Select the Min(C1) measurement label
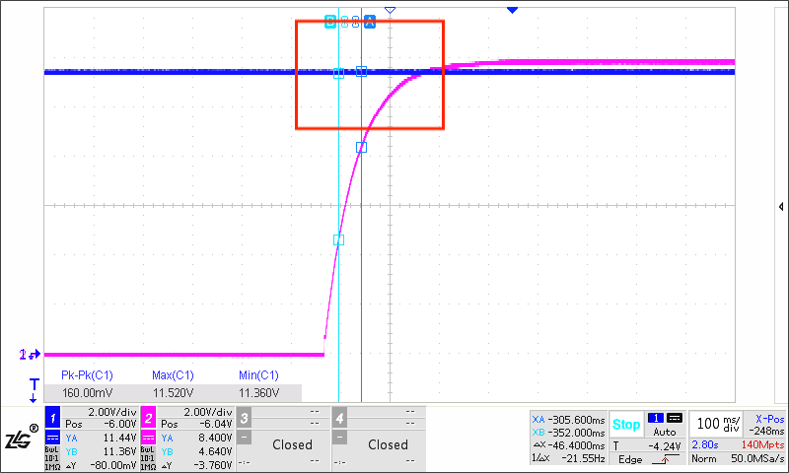 (258, 375)
